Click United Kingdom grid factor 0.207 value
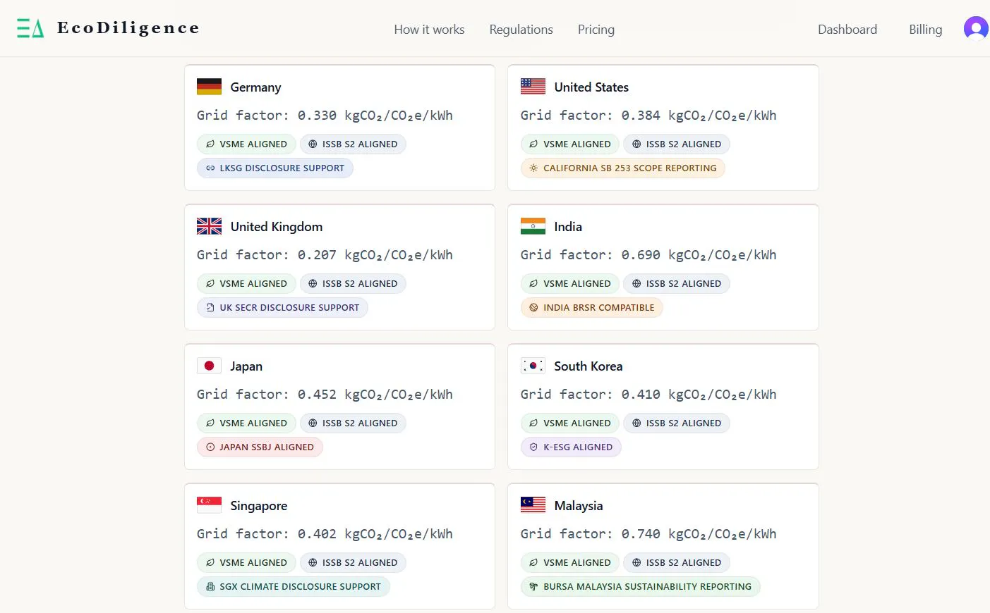 pos(317,255)
